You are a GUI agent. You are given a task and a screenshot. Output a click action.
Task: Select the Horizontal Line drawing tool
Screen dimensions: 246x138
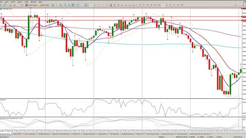103,5
